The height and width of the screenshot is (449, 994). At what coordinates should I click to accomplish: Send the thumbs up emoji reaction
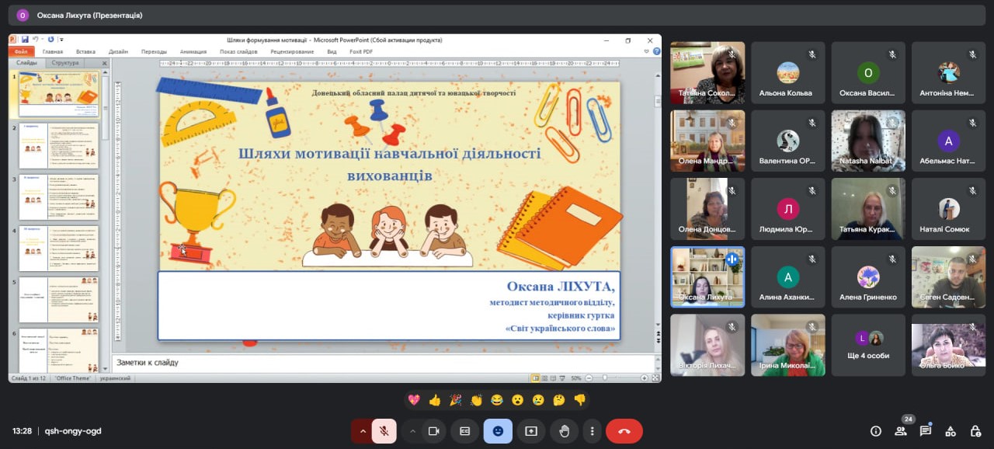pos(434,400)
